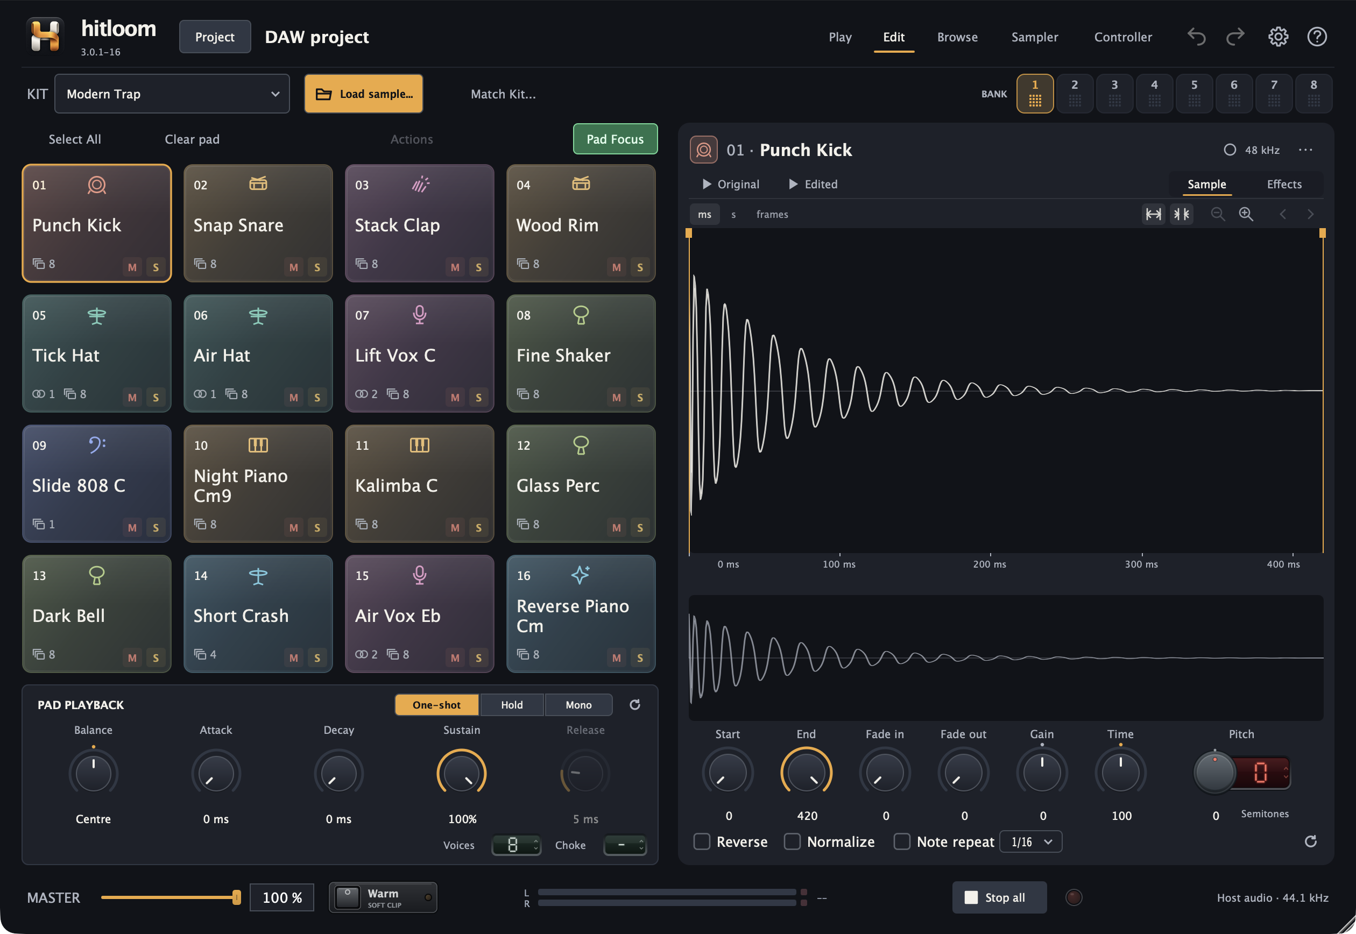Screen dimensions: 1356x934
Task: Click the waveform previous arrow
Action: [1282, 214]
